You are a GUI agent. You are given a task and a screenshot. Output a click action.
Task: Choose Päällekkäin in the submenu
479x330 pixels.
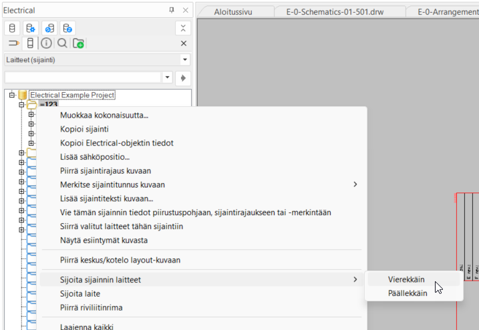point(408,293)
